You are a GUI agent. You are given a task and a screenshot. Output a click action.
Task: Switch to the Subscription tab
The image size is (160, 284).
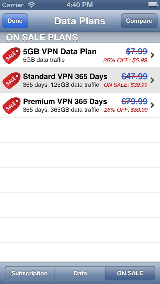pos(29,273)
